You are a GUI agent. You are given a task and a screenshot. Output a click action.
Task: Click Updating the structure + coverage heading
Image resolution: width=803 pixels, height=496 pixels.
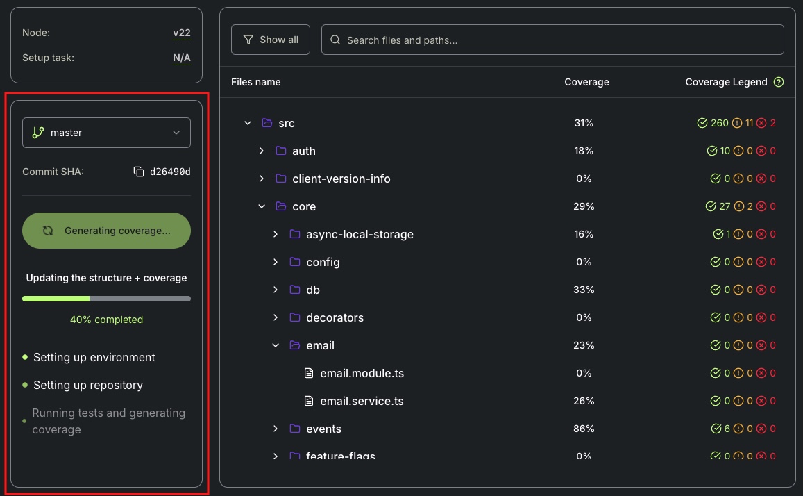tap(106, 278)
